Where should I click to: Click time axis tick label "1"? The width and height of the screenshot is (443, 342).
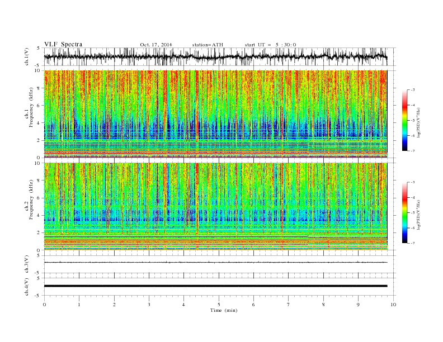point(79,305)
